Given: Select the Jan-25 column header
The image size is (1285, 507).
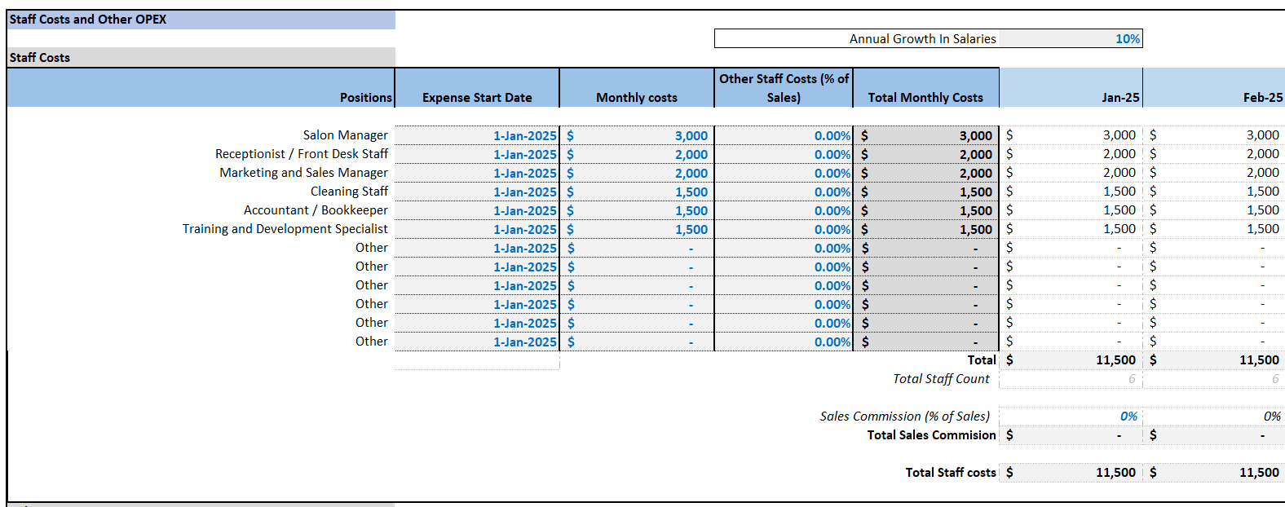Looking at the screenshot, I should (1071, 88).
